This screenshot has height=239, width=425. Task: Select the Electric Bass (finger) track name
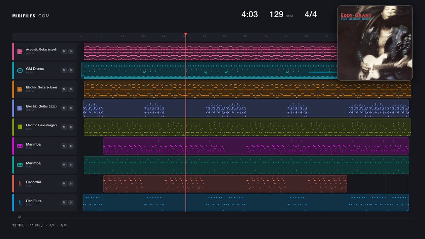[41, 125]
